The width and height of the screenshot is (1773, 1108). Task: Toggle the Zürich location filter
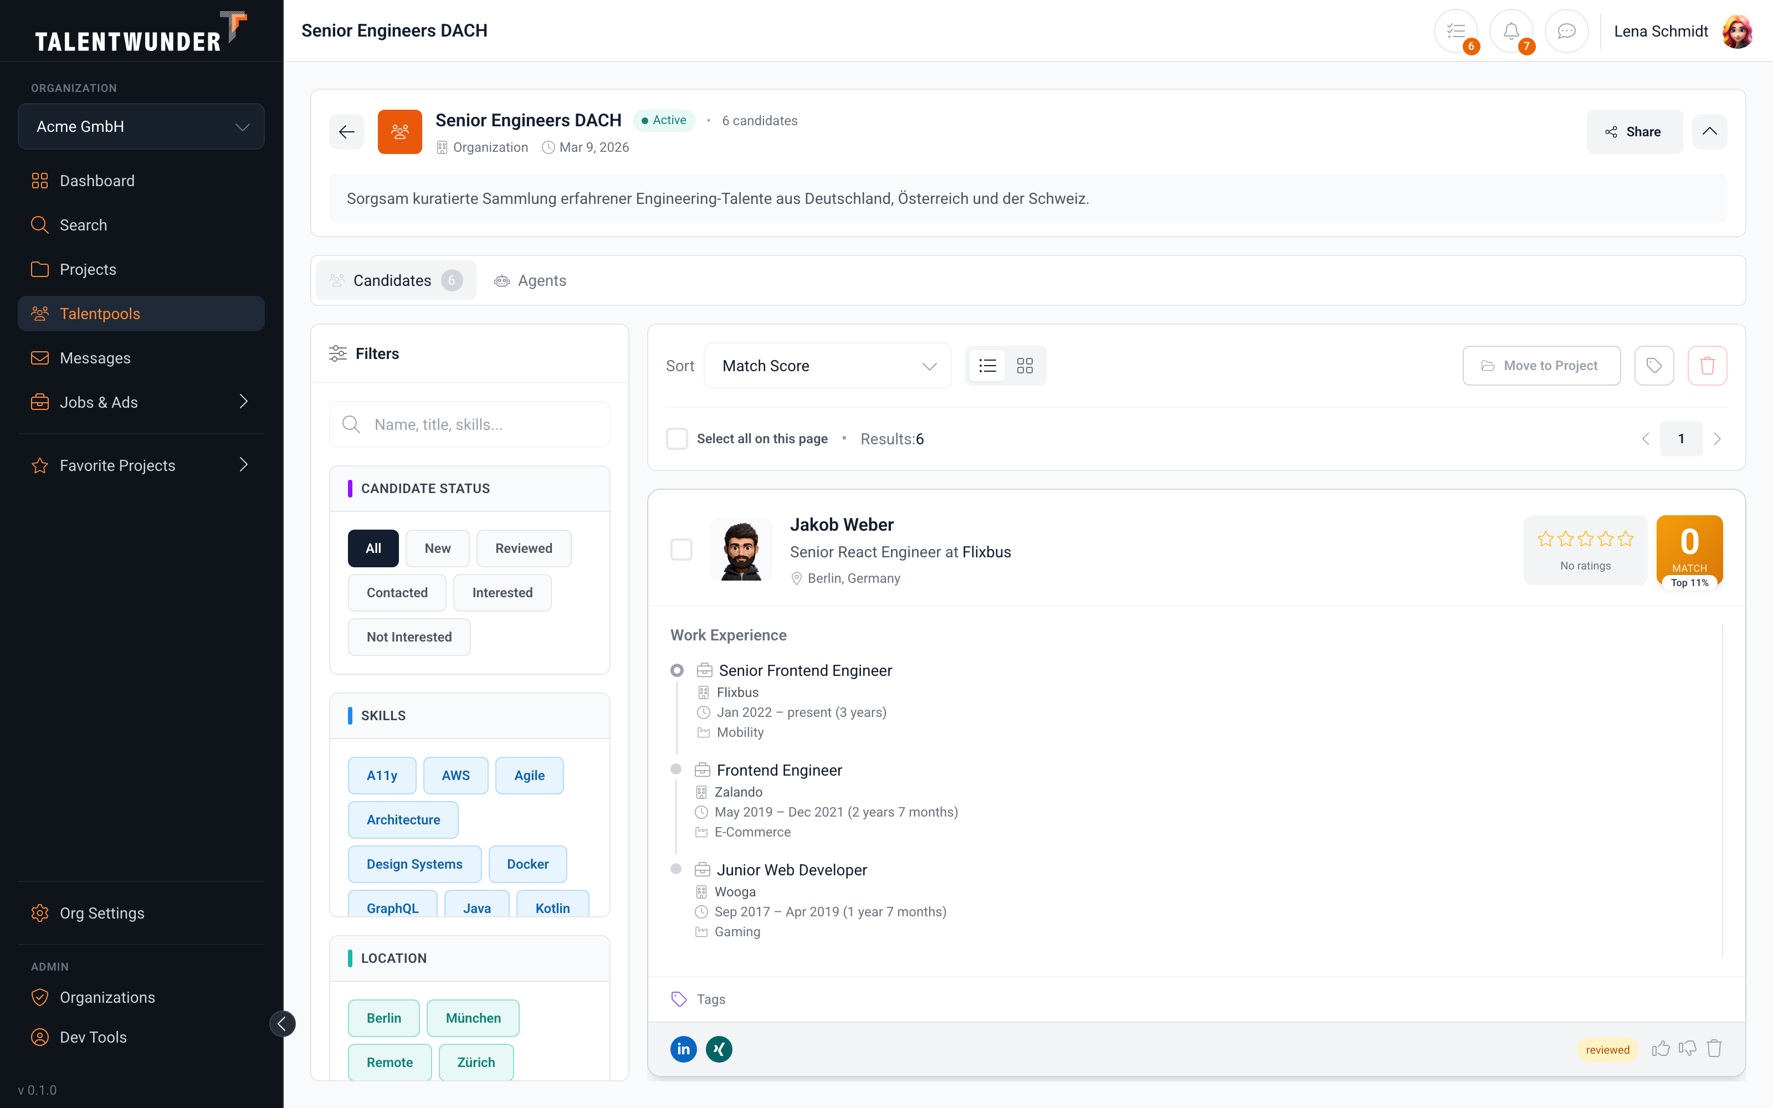tap(476, 1063)
